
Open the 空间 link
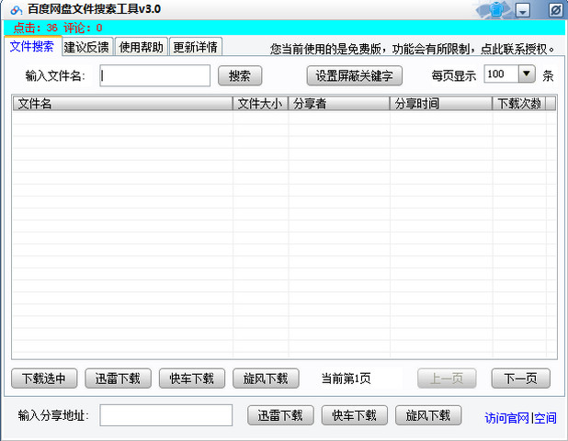click(x=546, y=418)
